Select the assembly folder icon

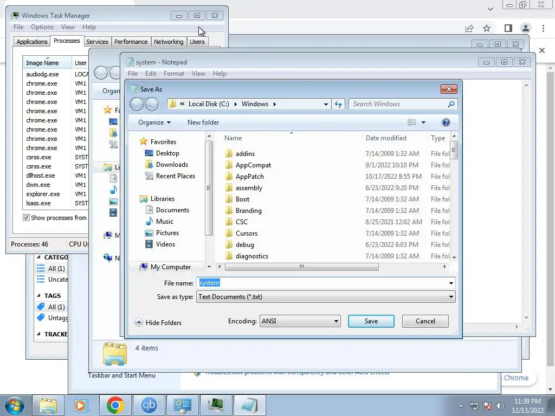(229, 187)
